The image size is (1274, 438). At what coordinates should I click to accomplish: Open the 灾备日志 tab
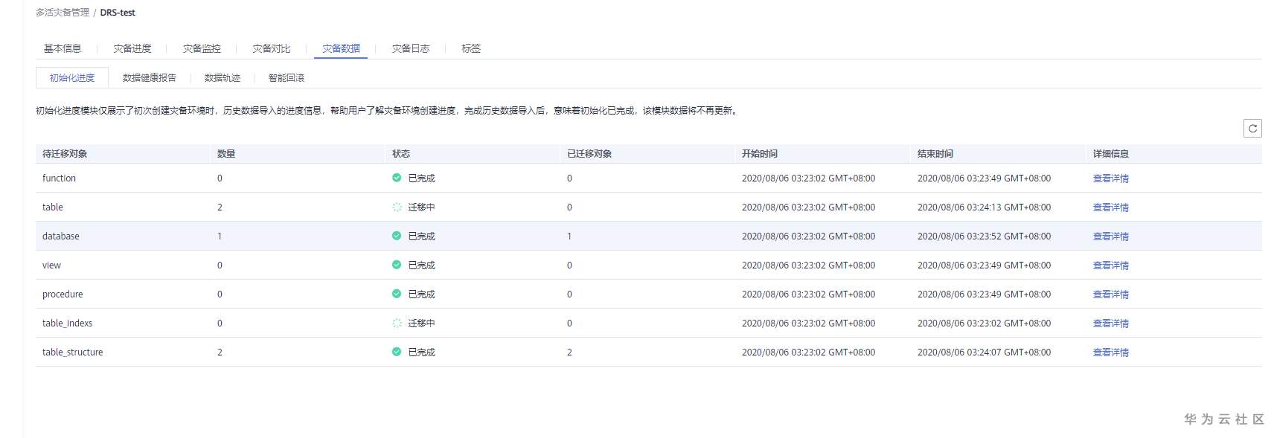pyautogui.click(x=411, y=48)
